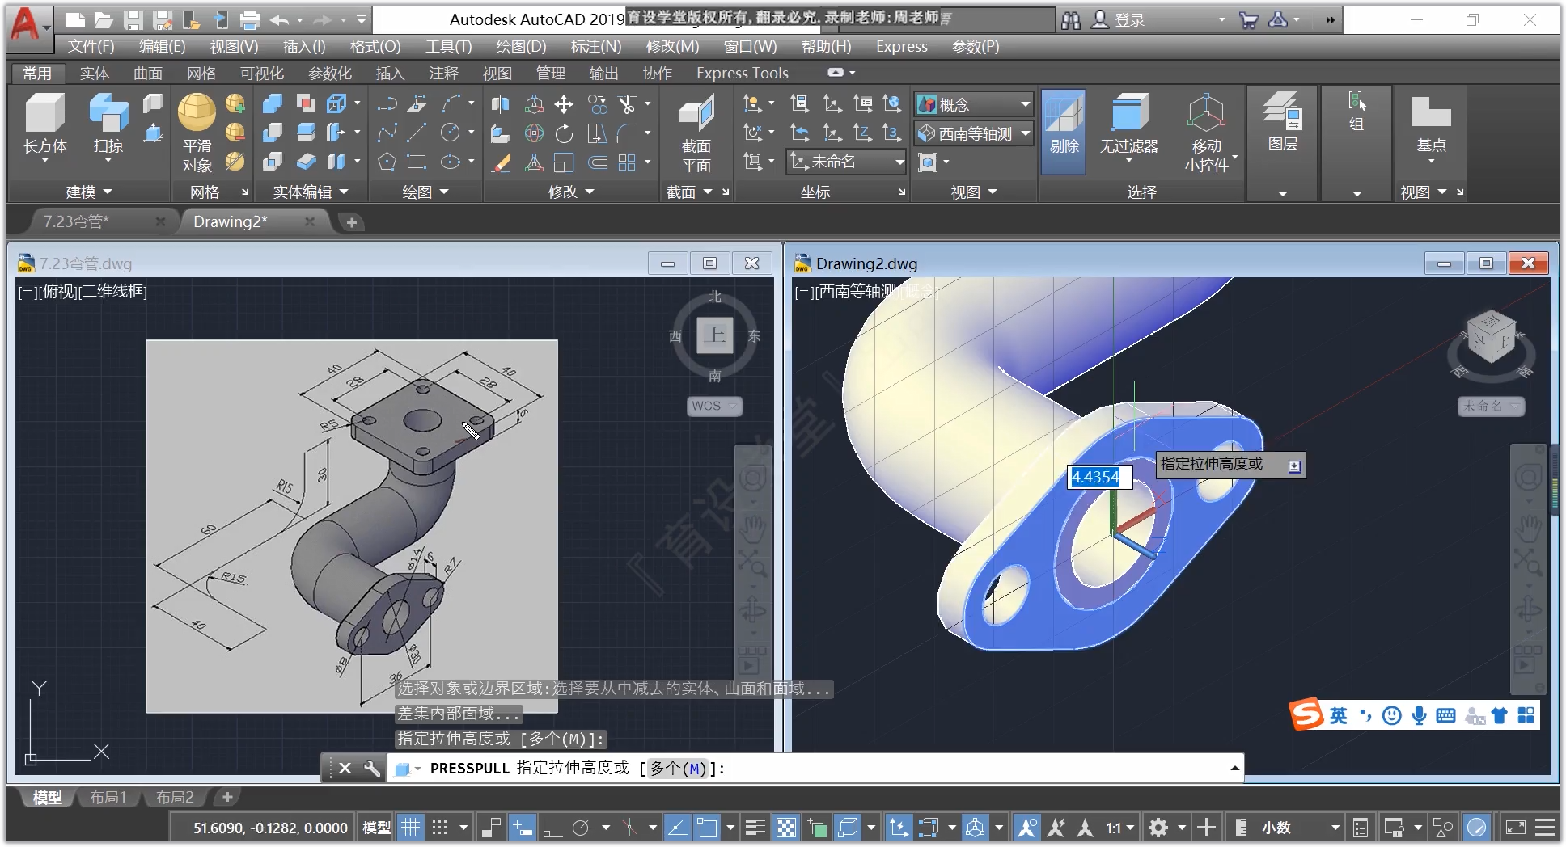This screenshot has width=1566, height=847.
Task: Switch to the 实体 ribbon tab
Action: 94,74
